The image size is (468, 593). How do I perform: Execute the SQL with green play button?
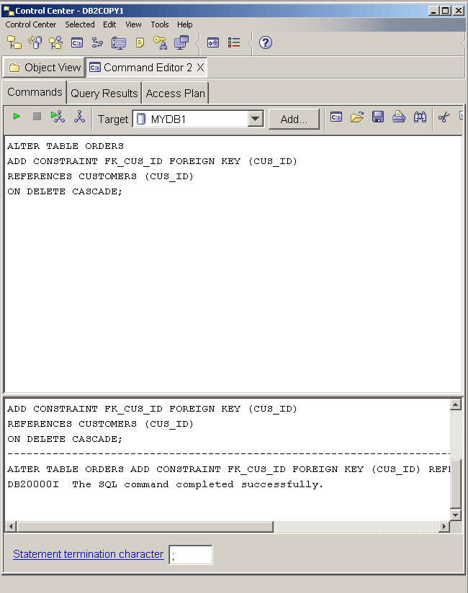pyautogui.click(x=17, y=117)
